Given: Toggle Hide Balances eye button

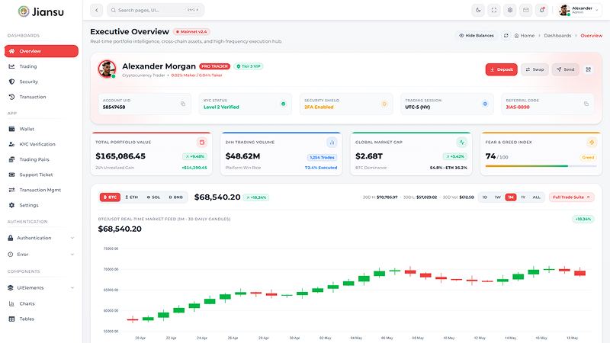Looking at the screenshot, I should point(476,35).
